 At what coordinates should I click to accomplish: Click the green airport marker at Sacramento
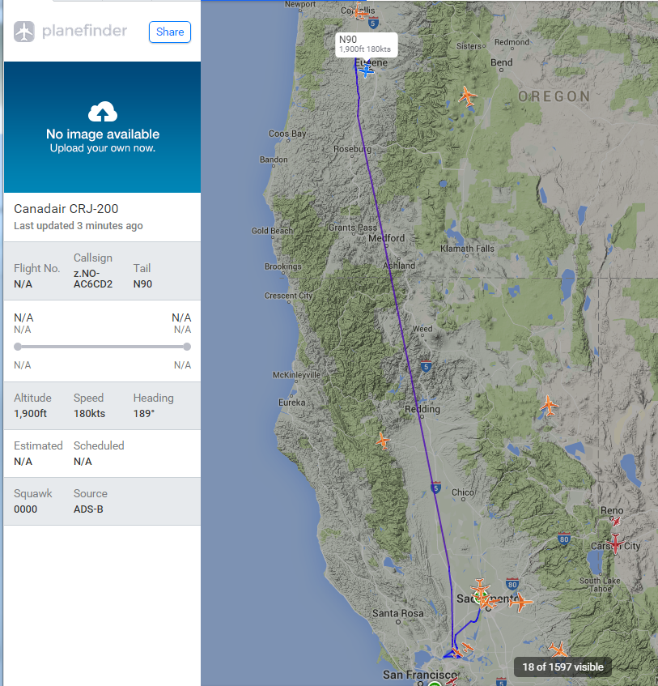pos(479,593)
